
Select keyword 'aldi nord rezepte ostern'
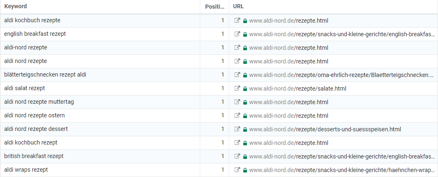point(34,116)
